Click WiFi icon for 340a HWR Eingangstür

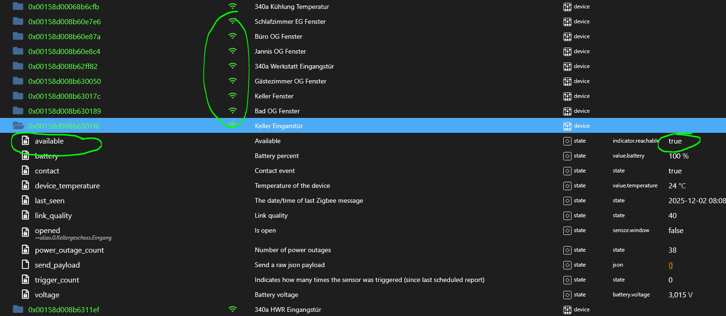click(x=232, y=309)
